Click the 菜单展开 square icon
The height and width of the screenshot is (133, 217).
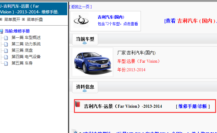coord(1,19)
